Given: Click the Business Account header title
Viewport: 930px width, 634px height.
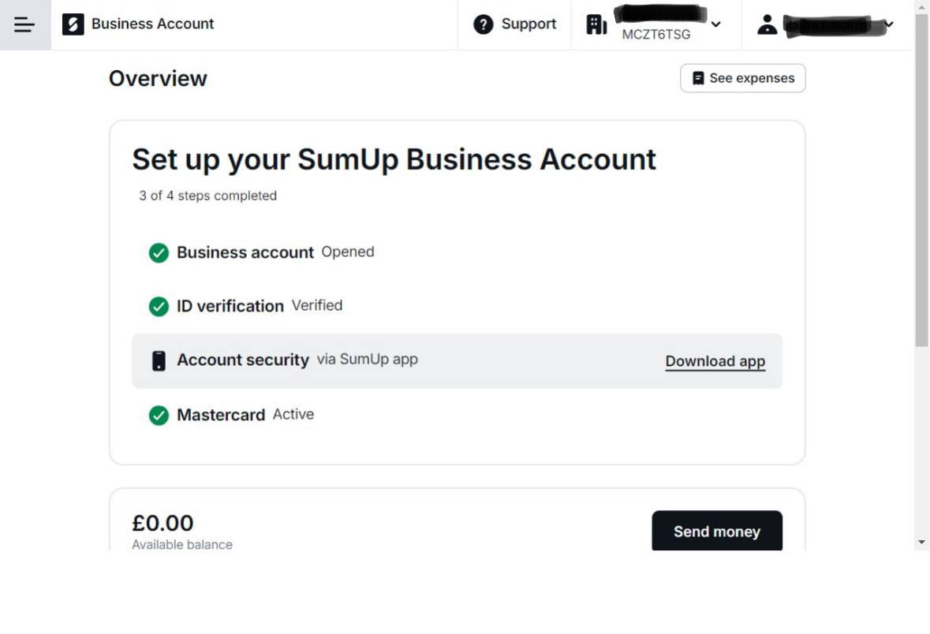Looking at the screenshot, I should 152,24.
